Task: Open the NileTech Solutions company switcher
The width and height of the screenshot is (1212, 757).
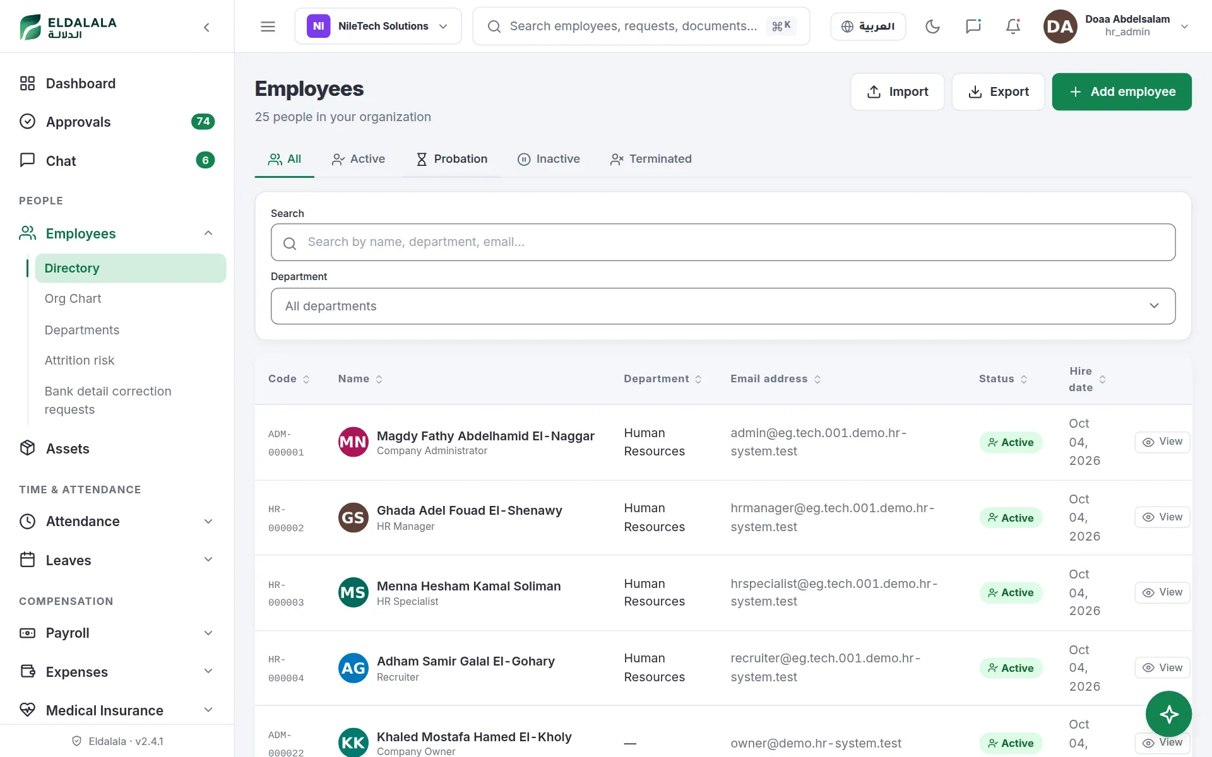Action: (378, 26)
